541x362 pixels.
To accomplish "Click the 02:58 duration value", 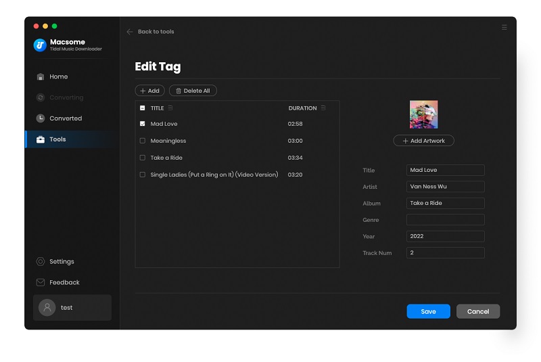I will click(296, 124).
